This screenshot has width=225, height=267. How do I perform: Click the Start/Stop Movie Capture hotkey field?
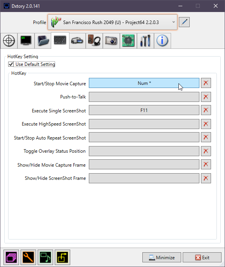pos(144,83)
